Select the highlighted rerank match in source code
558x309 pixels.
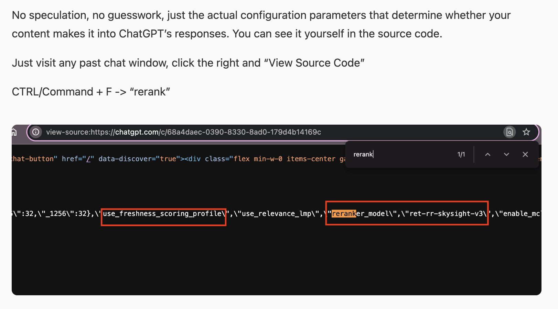343,214
